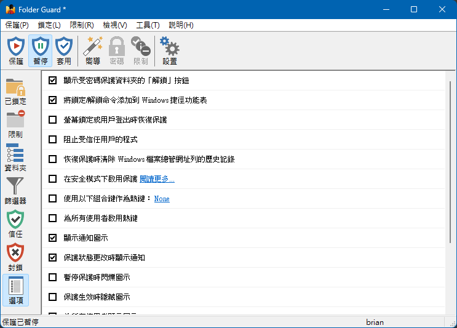Screen dimensions: 457x328
Task: Click the 套用 (Apply) checkmark shield icon
Action: click(x=64, y=50)
